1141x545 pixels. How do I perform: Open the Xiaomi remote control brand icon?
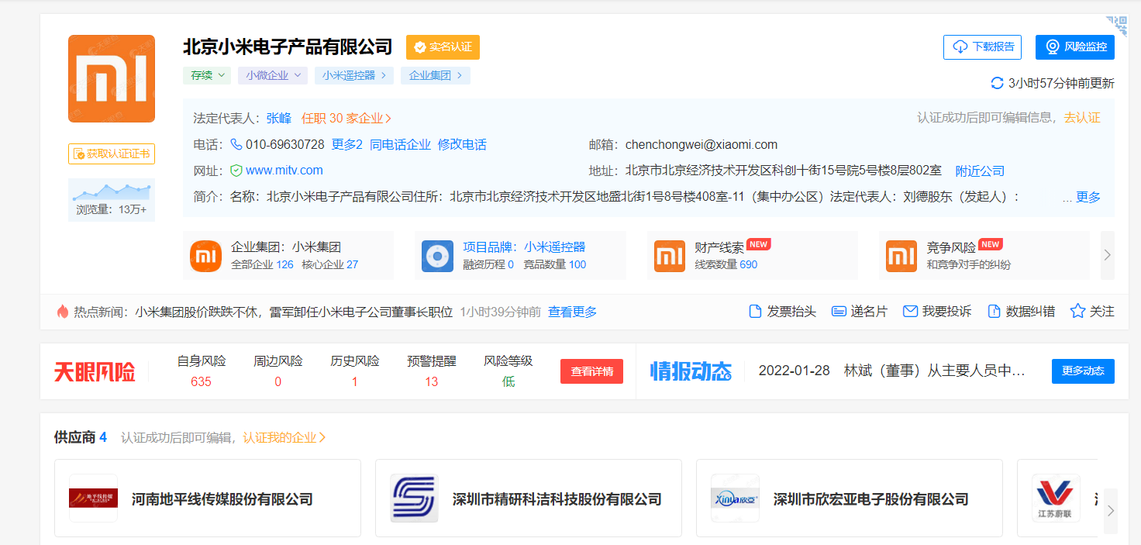pos(437,257)
